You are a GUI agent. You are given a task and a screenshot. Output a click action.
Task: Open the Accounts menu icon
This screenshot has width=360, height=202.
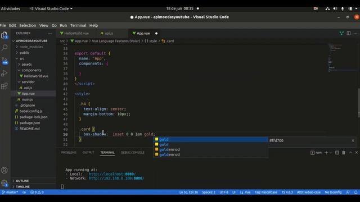pyautogui.click(x=4, y=170)
